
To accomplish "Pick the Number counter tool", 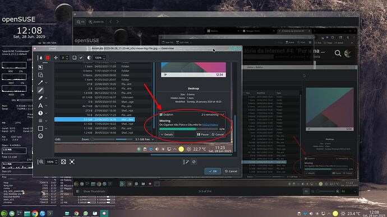I will (40, 113).
